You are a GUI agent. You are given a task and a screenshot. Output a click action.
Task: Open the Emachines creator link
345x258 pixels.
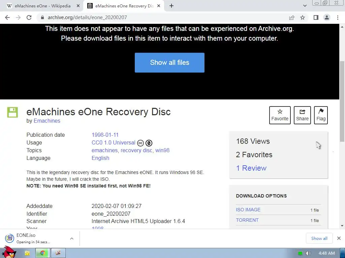point(47,121)
